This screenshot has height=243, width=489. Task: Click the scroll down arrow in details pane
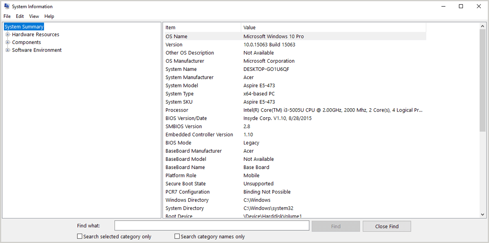[x=483, y=215]
